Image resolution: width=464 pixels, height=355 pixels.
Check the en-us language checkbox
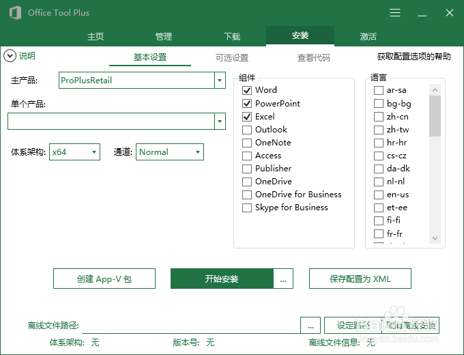click(x=379, y=195)
